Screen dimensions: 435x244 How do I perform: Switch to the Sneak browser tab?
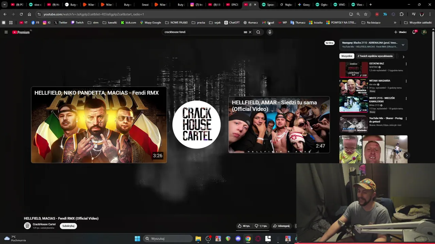(x=143, y=5)
